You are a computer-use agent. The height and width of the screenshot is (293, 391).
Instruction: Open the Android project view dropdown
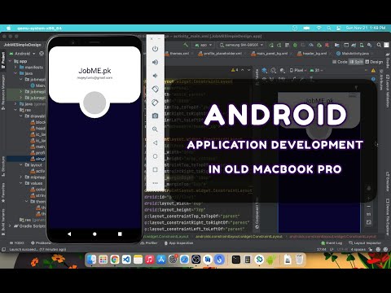click(x=22, y=54)
